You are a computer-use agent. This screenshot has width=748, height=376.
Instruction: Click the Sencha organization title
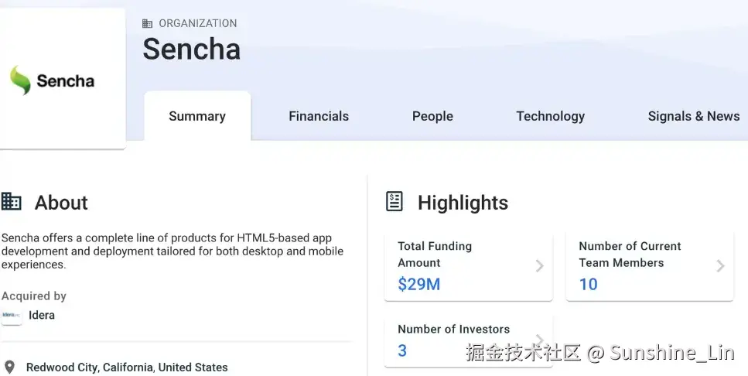191,50
